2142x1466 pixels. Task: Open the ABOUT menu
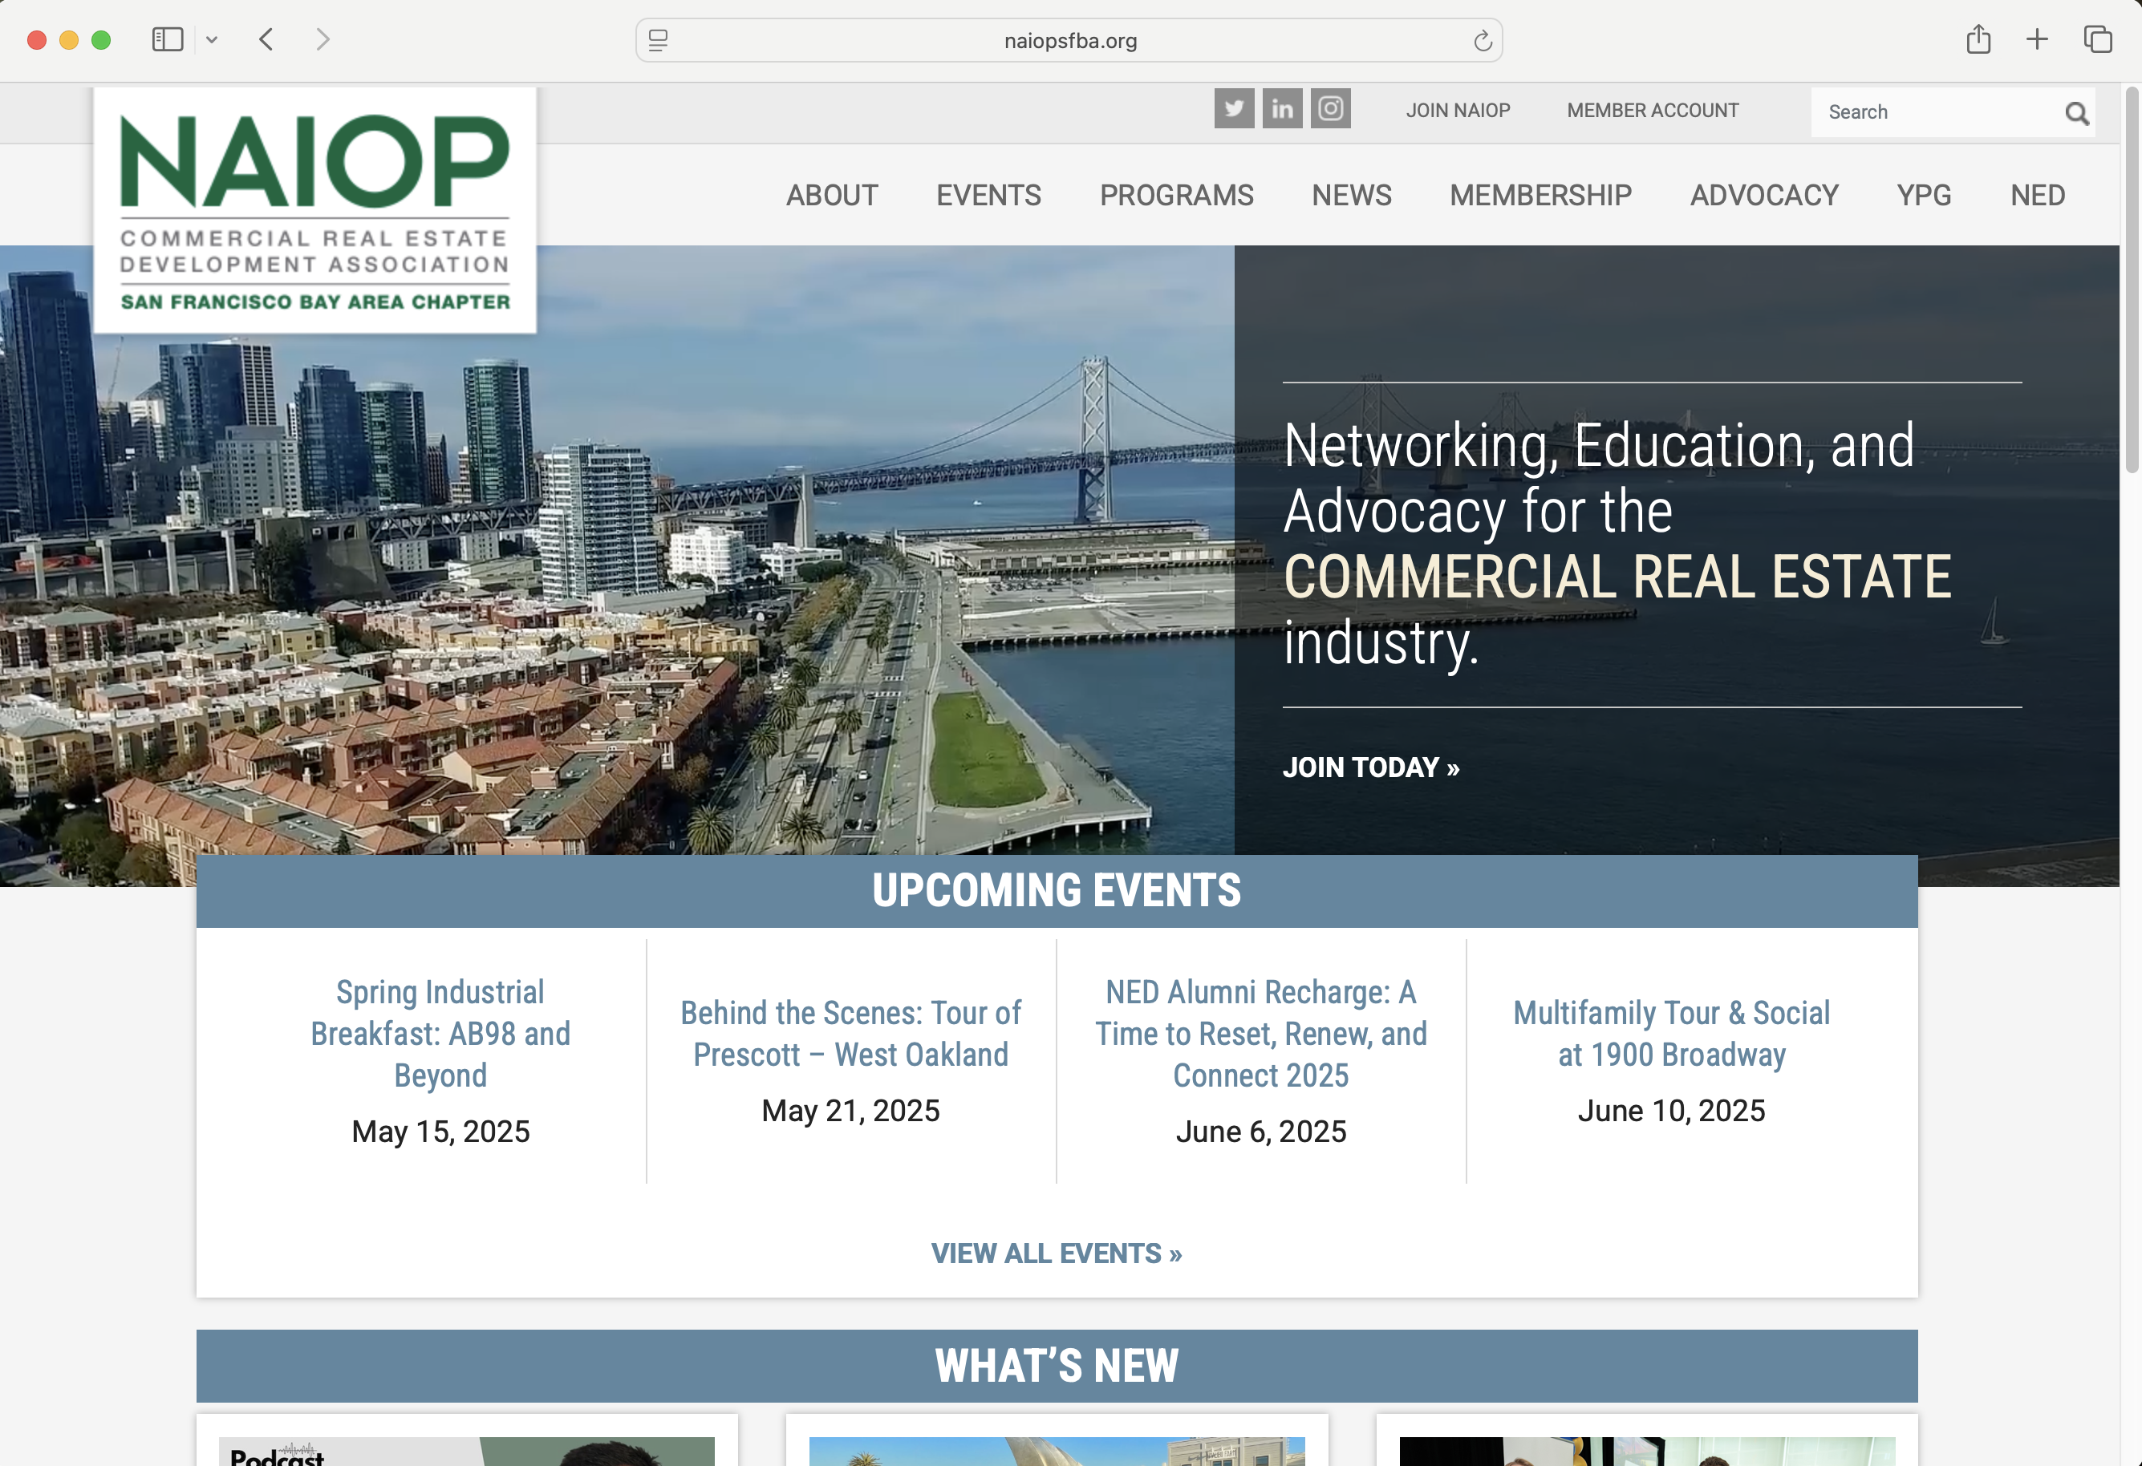click(x=831, y=196)
